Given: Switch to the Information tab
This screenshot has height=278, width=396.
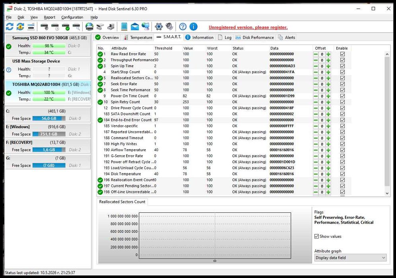Looking at the screenshot, I should (x=199, y=37).
